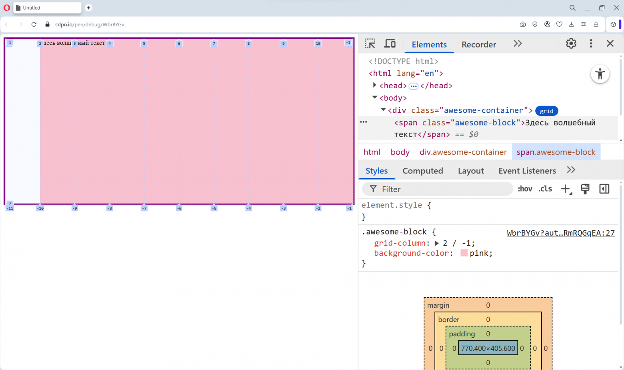624x370 pixels.
Task: Expand the head element node
Action: 374,85
